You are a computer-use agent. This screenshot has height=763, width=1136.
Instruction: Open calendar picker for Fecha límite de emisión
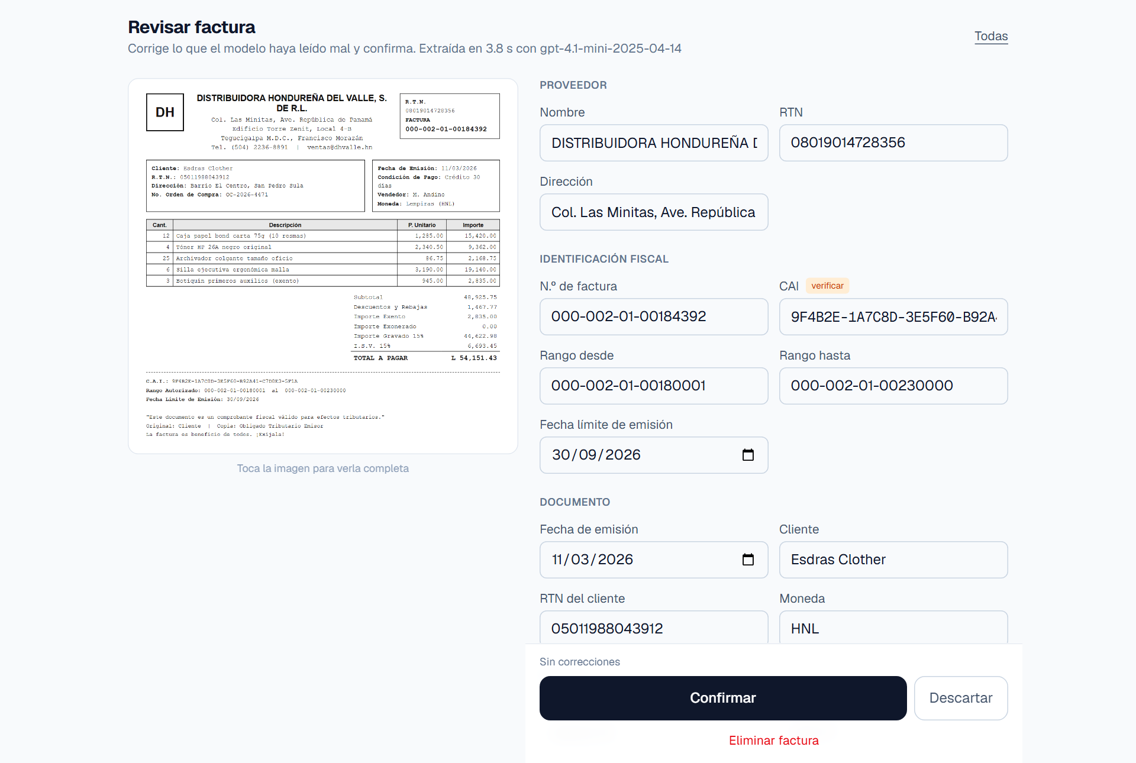[748, 455]
